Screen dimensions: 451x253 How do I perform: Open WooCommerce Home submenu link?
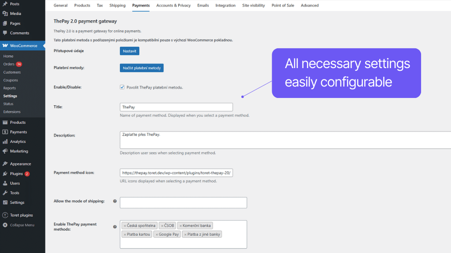(8, 56)
